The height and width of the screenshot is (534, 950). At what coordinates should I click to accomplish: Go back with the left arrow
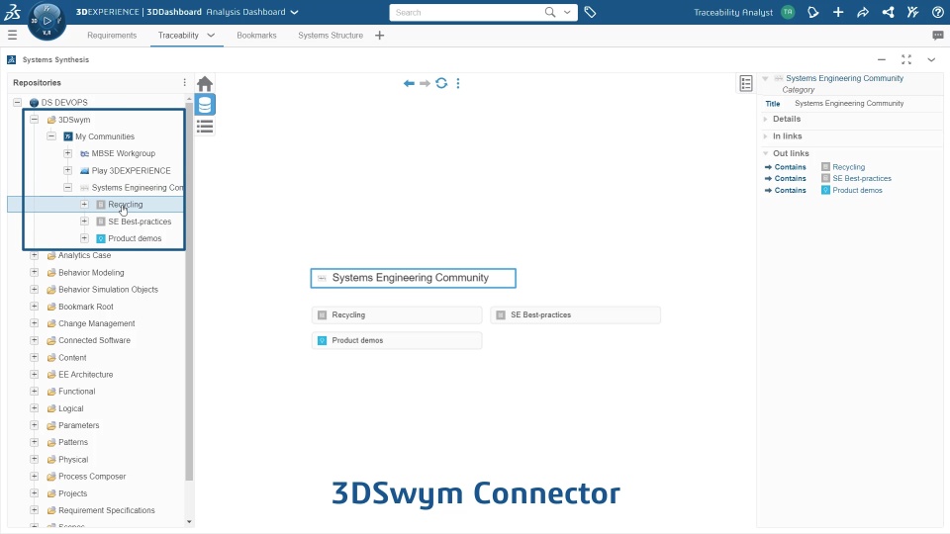pos(409,83)
